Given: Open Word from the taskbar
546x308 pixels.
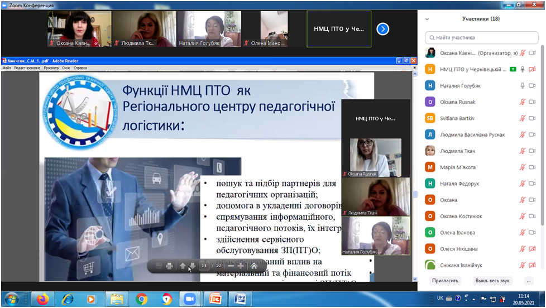Looking at the screenshot, I should (240, 299).
